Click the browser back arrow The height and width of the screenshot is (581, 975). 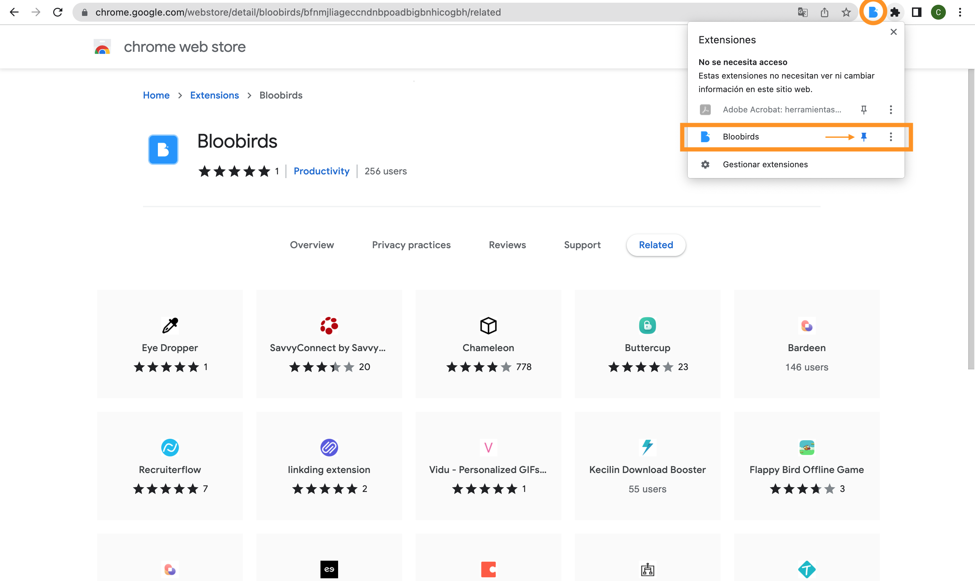coord(14,12)
